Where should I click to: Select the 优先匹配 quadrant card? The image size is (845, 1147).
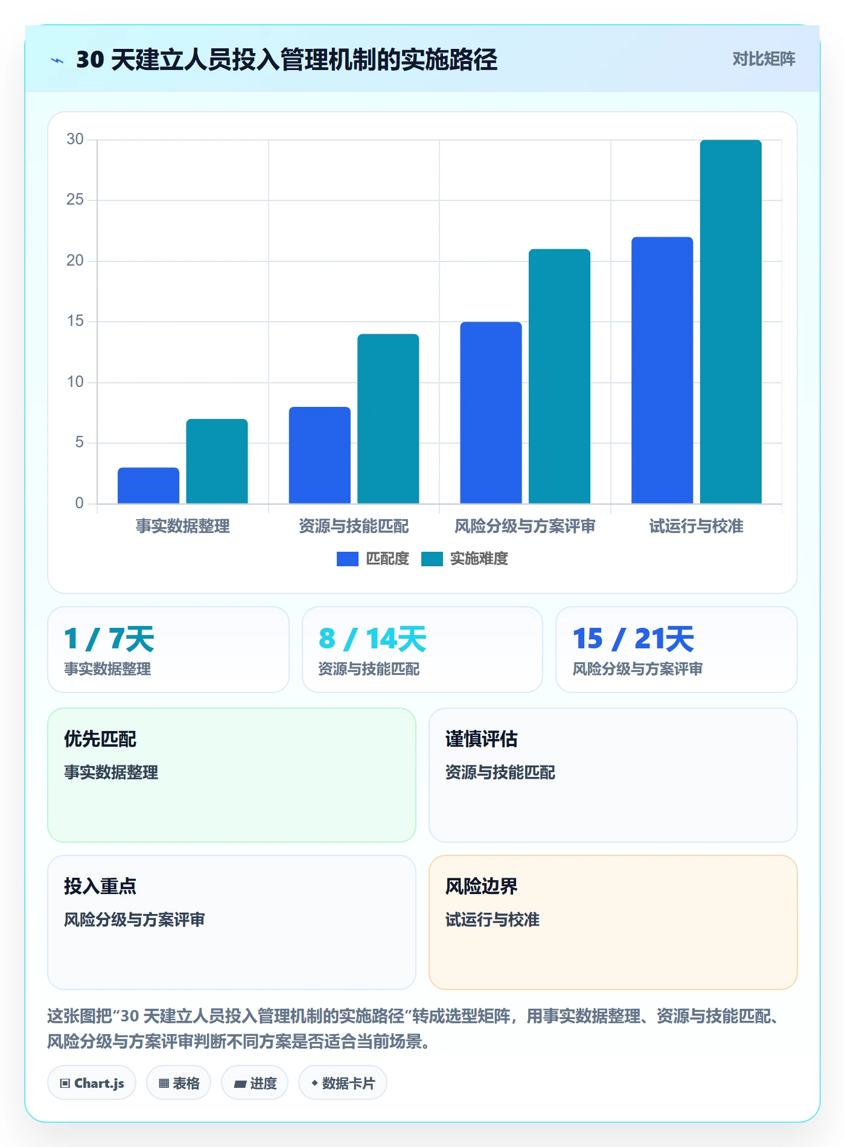pyautogui.click(x=232, y=775)
